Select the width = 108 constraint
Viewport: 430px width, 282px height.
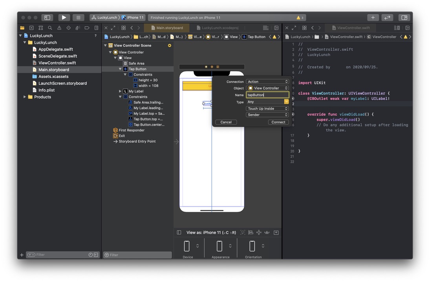click(x=148, y=86)
